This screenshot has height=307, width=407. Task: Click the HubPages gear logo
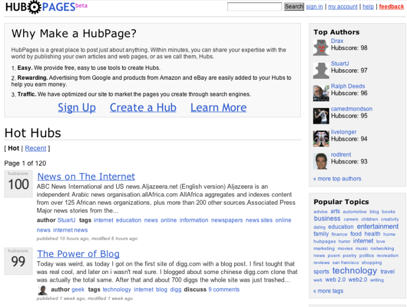coord(34,7)
